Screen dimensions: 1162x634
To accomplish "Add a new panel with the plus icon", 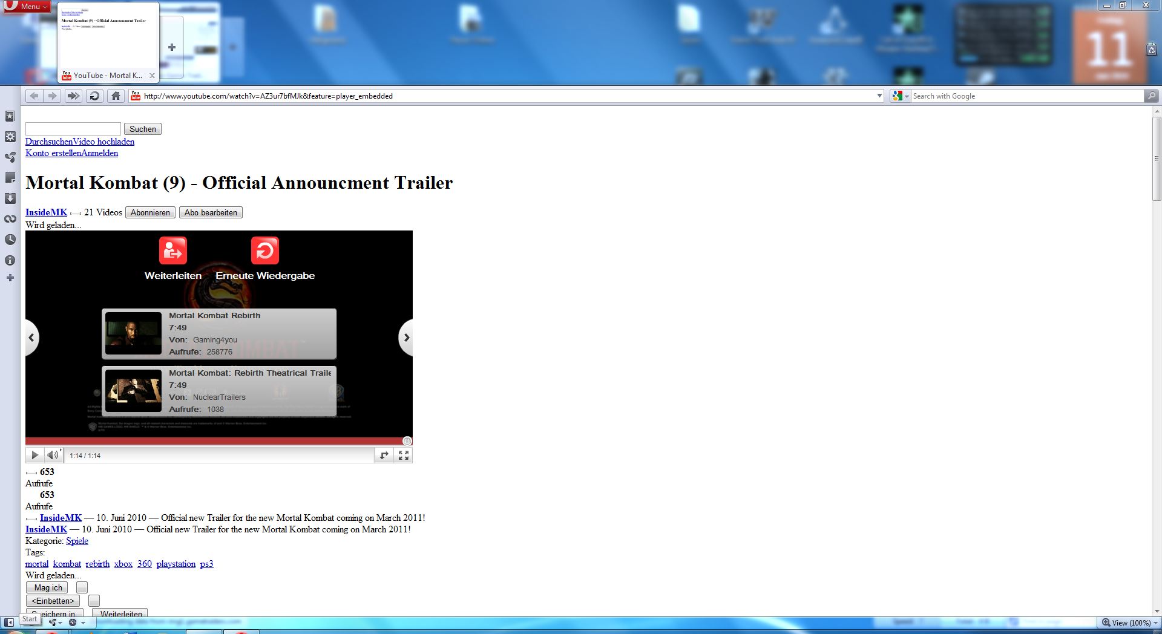I will pyautogui.click(x=10, y=278).
